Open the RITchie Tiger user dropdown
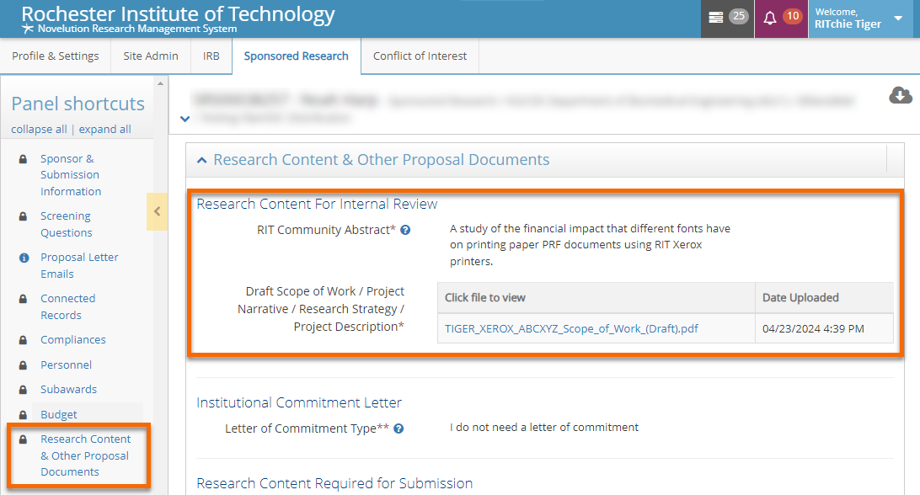The height and width of the screenshot is (495, 920). tap(898, 19)
